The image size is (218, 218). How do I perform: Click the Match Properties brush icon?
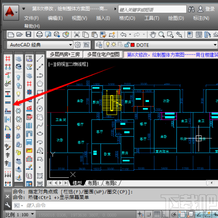(x=103, y=35)
